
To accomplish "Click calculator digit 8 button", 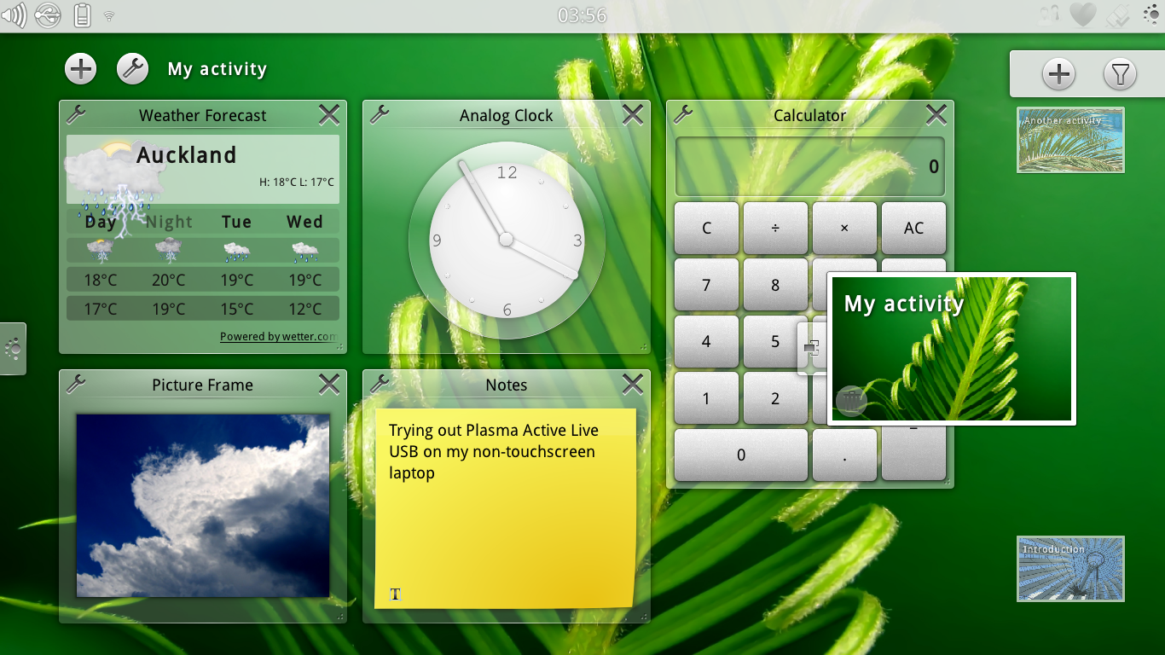I will (775, 285).
